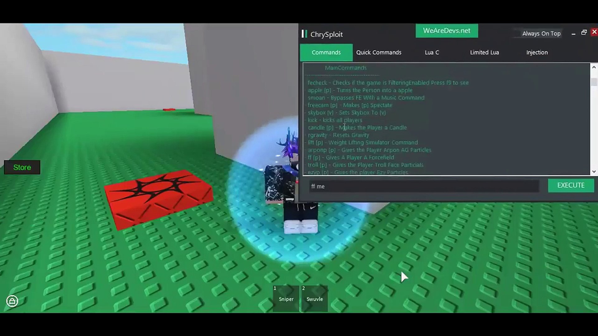Click the WeAreDevs.net button
This screenshot has height=336, width=598.
pos(446,30)
